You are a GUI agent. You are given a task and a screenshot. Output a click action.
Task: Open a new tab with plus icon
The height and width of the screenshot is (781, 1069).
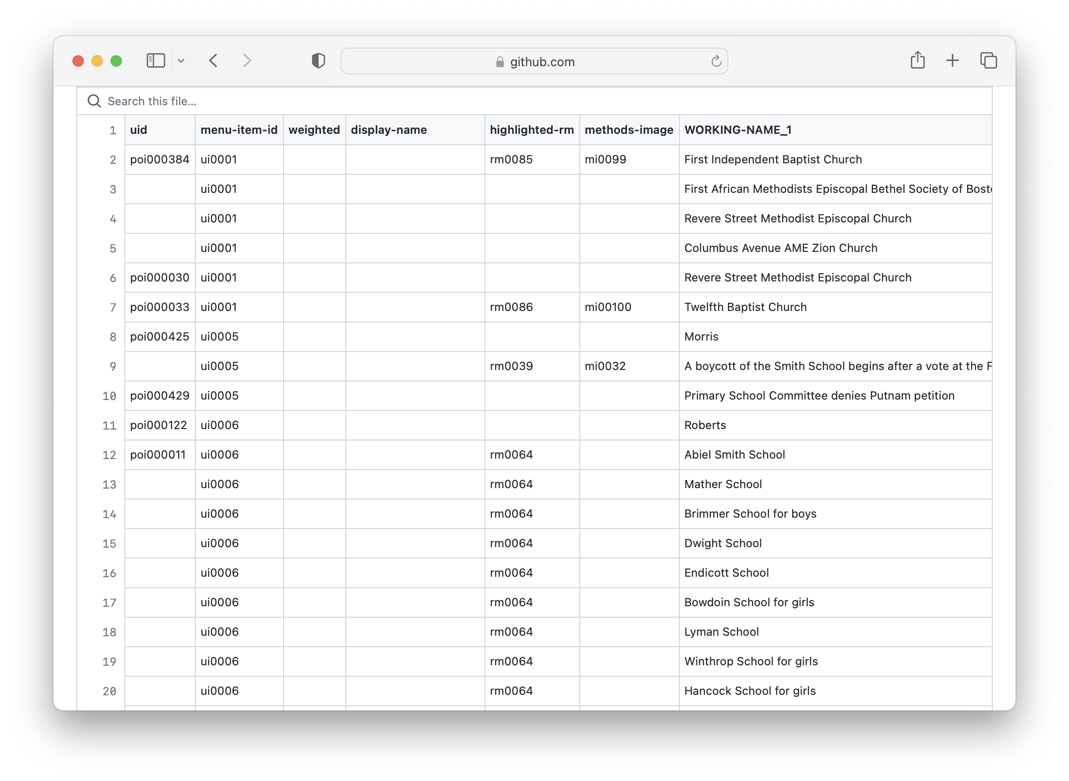click(x=952, y=60)
